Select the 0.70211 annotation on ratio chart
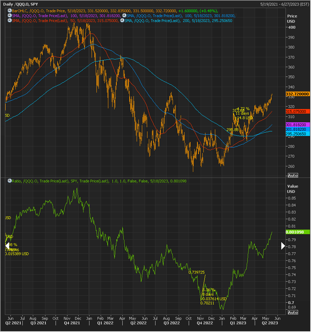This screenshot has height=332, width=311. [x=207, y=303]
